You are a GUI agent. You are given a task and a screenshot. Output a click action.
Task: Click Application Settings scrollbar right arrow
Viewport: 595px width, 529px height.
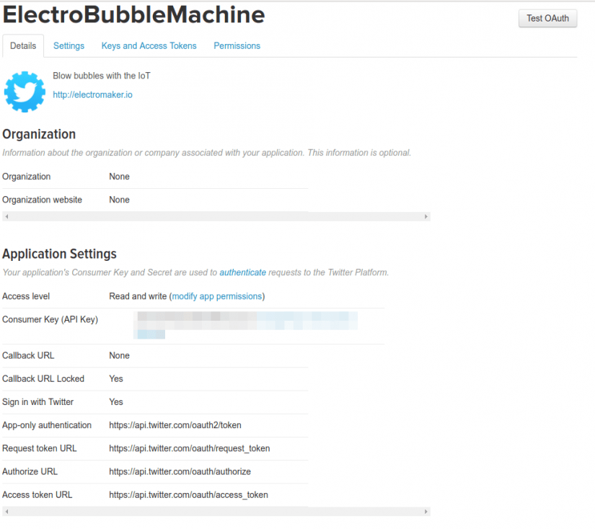point(426,511)
